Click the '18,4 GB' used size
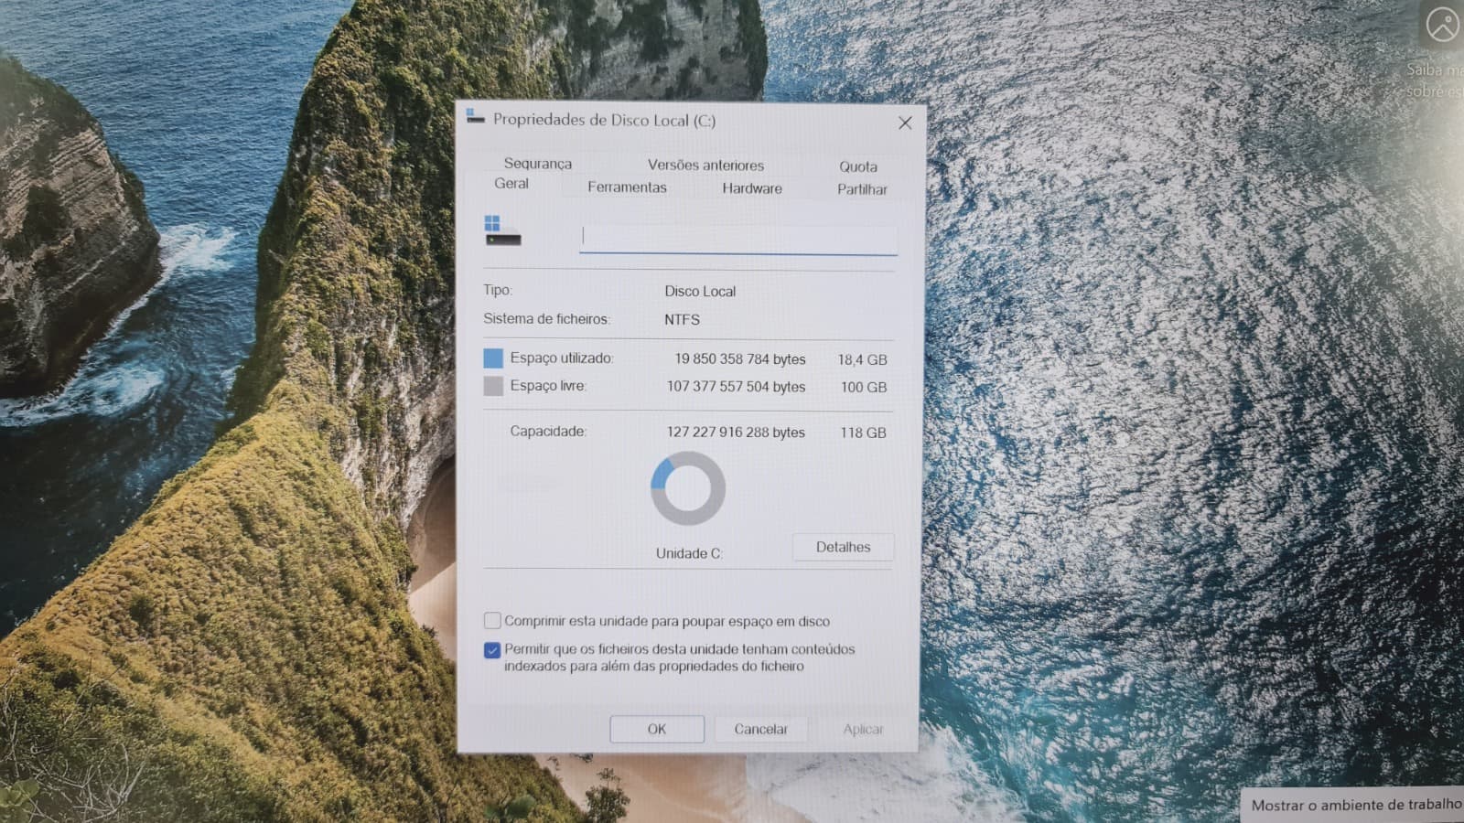 [x=862, y=360]
